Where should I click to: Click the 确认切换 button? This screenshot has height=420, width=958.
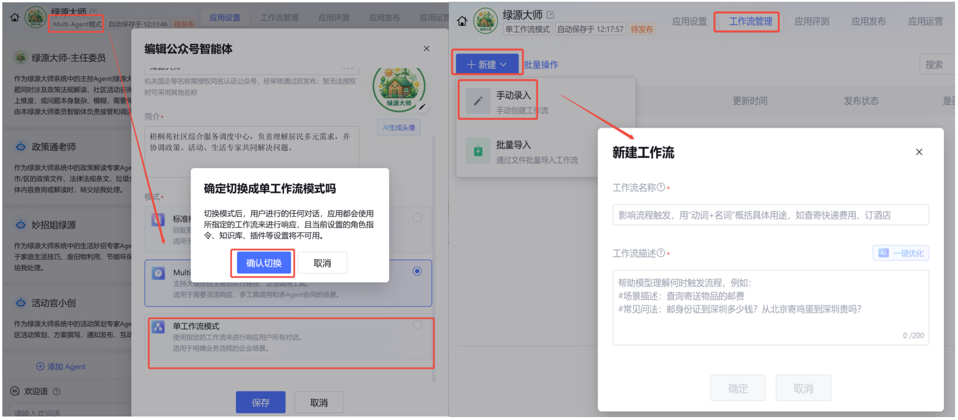(x=264, y=263)
